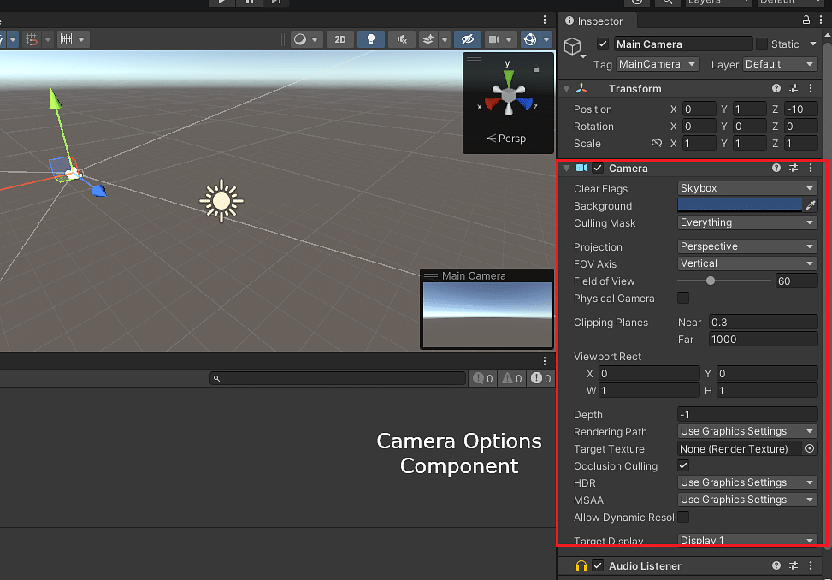Toggle 2D view mode button

click(x=340, y=39)
